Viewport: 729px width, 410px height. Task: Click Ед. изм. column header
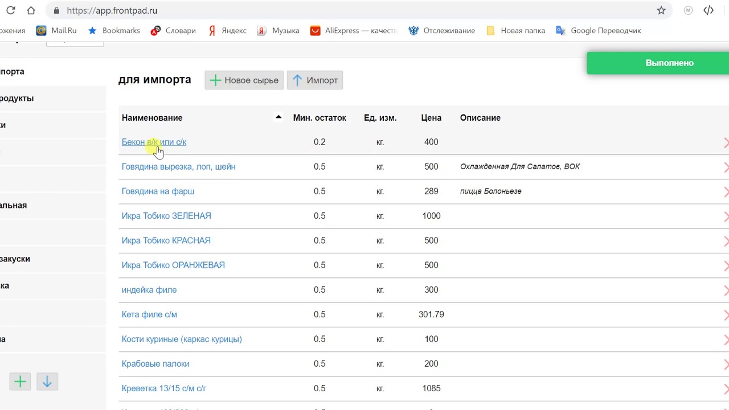(x=380, y=118)
